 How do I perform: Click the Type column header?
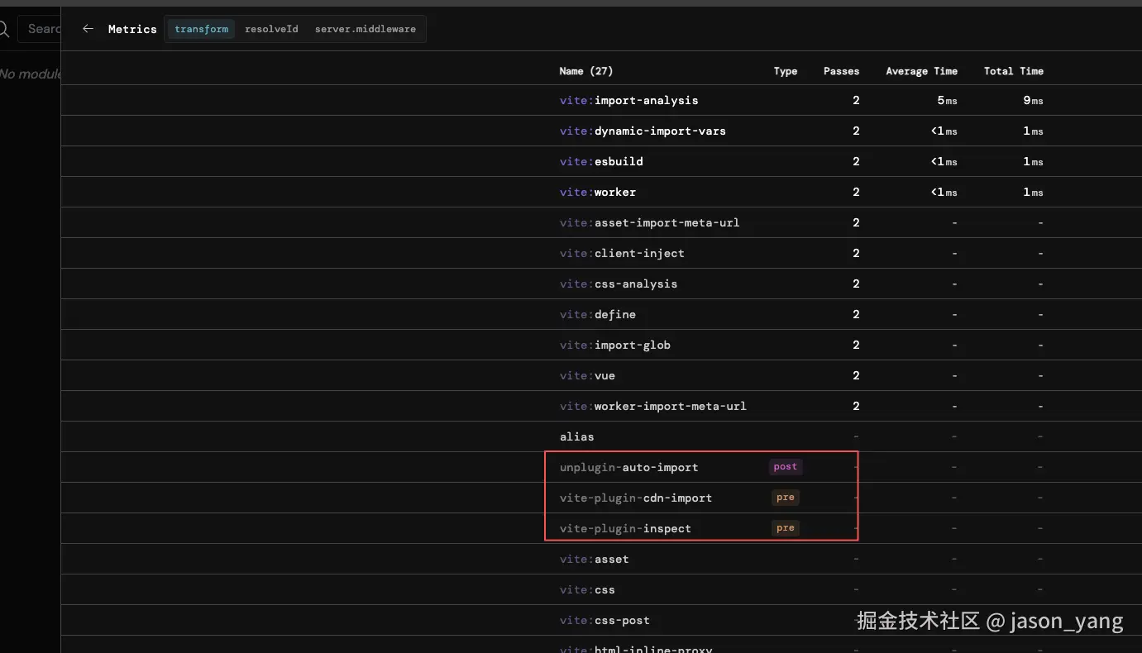(x=786, y=71)
